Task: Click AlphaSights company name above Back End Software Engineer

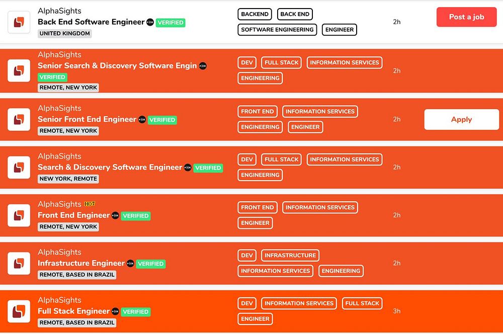Action: click(59, 11)
